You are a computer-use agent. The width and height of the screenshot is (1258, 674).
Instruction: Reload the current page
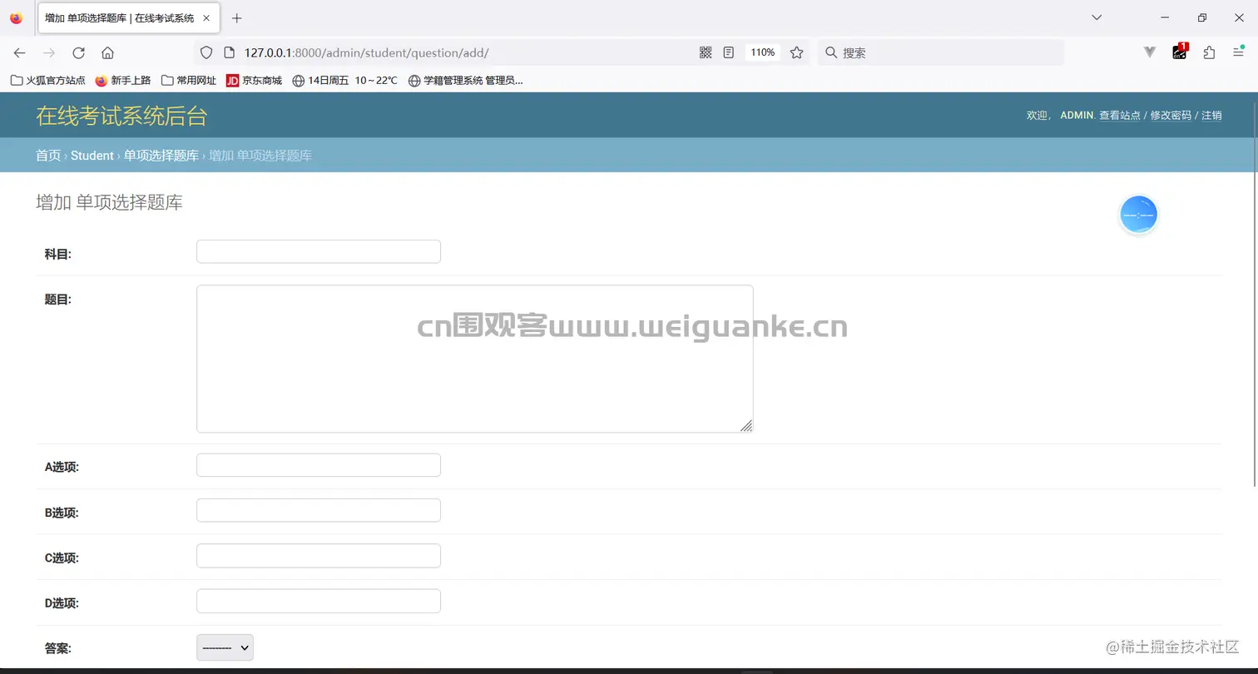click(x=78, y=52)
